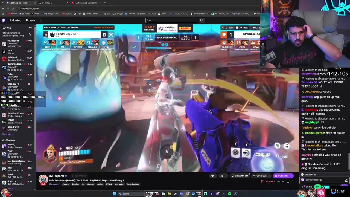Open stream options three-dot menu
This screenshot has height=197, width=350.
click(x=293, y=181)
